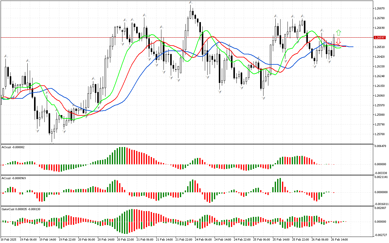Click price level 1.25700 on the axis
The image size is (389, 243).
[380, 134]
